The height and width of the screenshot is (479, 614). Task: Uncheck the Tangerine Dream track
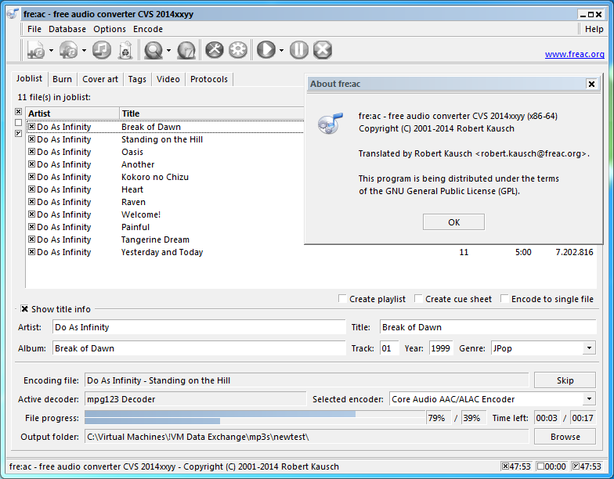31,239
